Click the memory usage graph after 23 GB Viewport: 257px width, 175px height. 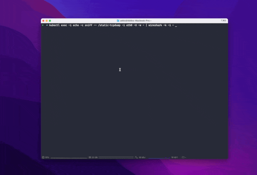point(116,157)
